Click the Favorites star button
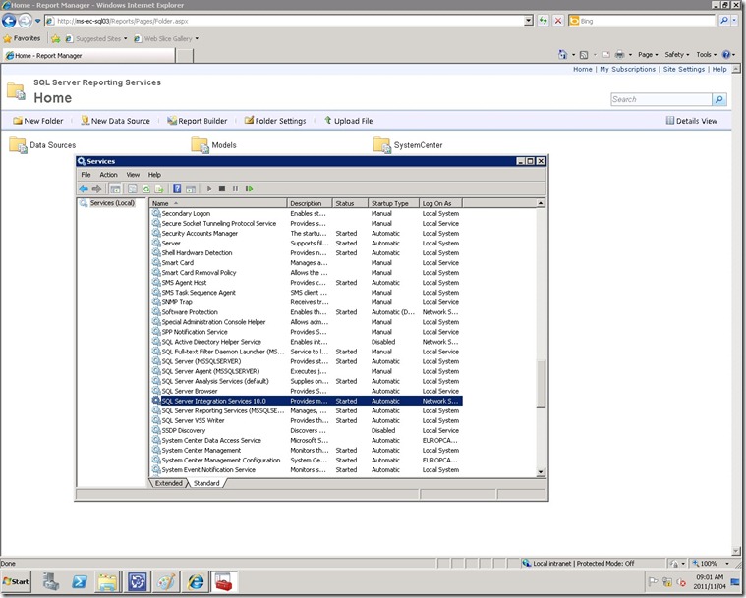This screenshot has height=598, width=746. [x=22, y=38]
